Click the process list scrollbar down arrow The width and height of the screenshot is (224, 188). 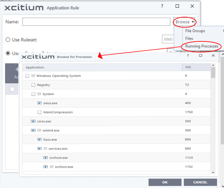click(213, 172)
